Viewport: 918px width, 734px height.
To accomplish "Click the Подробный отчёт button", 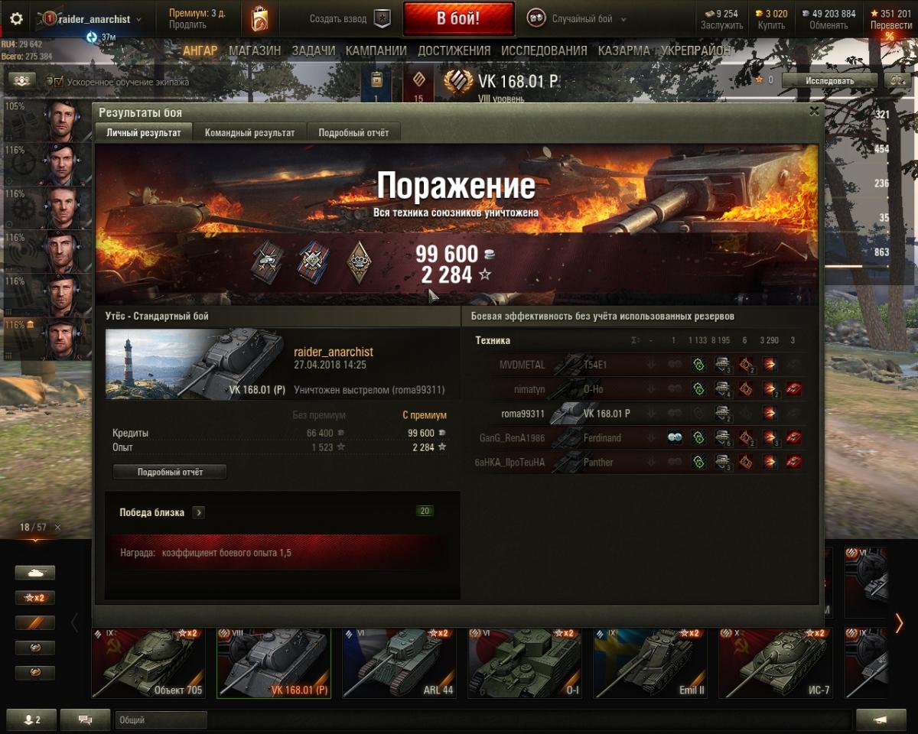I will click(170, 472).
